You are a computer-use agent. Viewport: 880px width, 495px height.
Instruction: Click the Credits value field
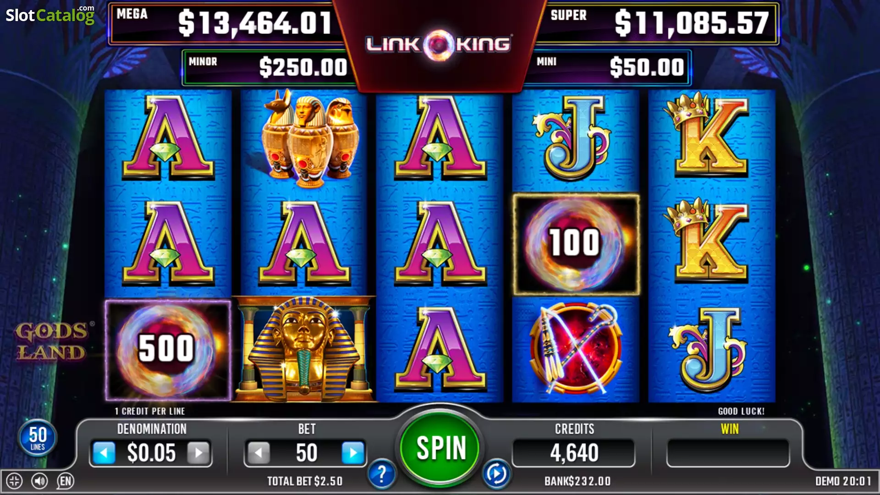[x=574, y=453]
